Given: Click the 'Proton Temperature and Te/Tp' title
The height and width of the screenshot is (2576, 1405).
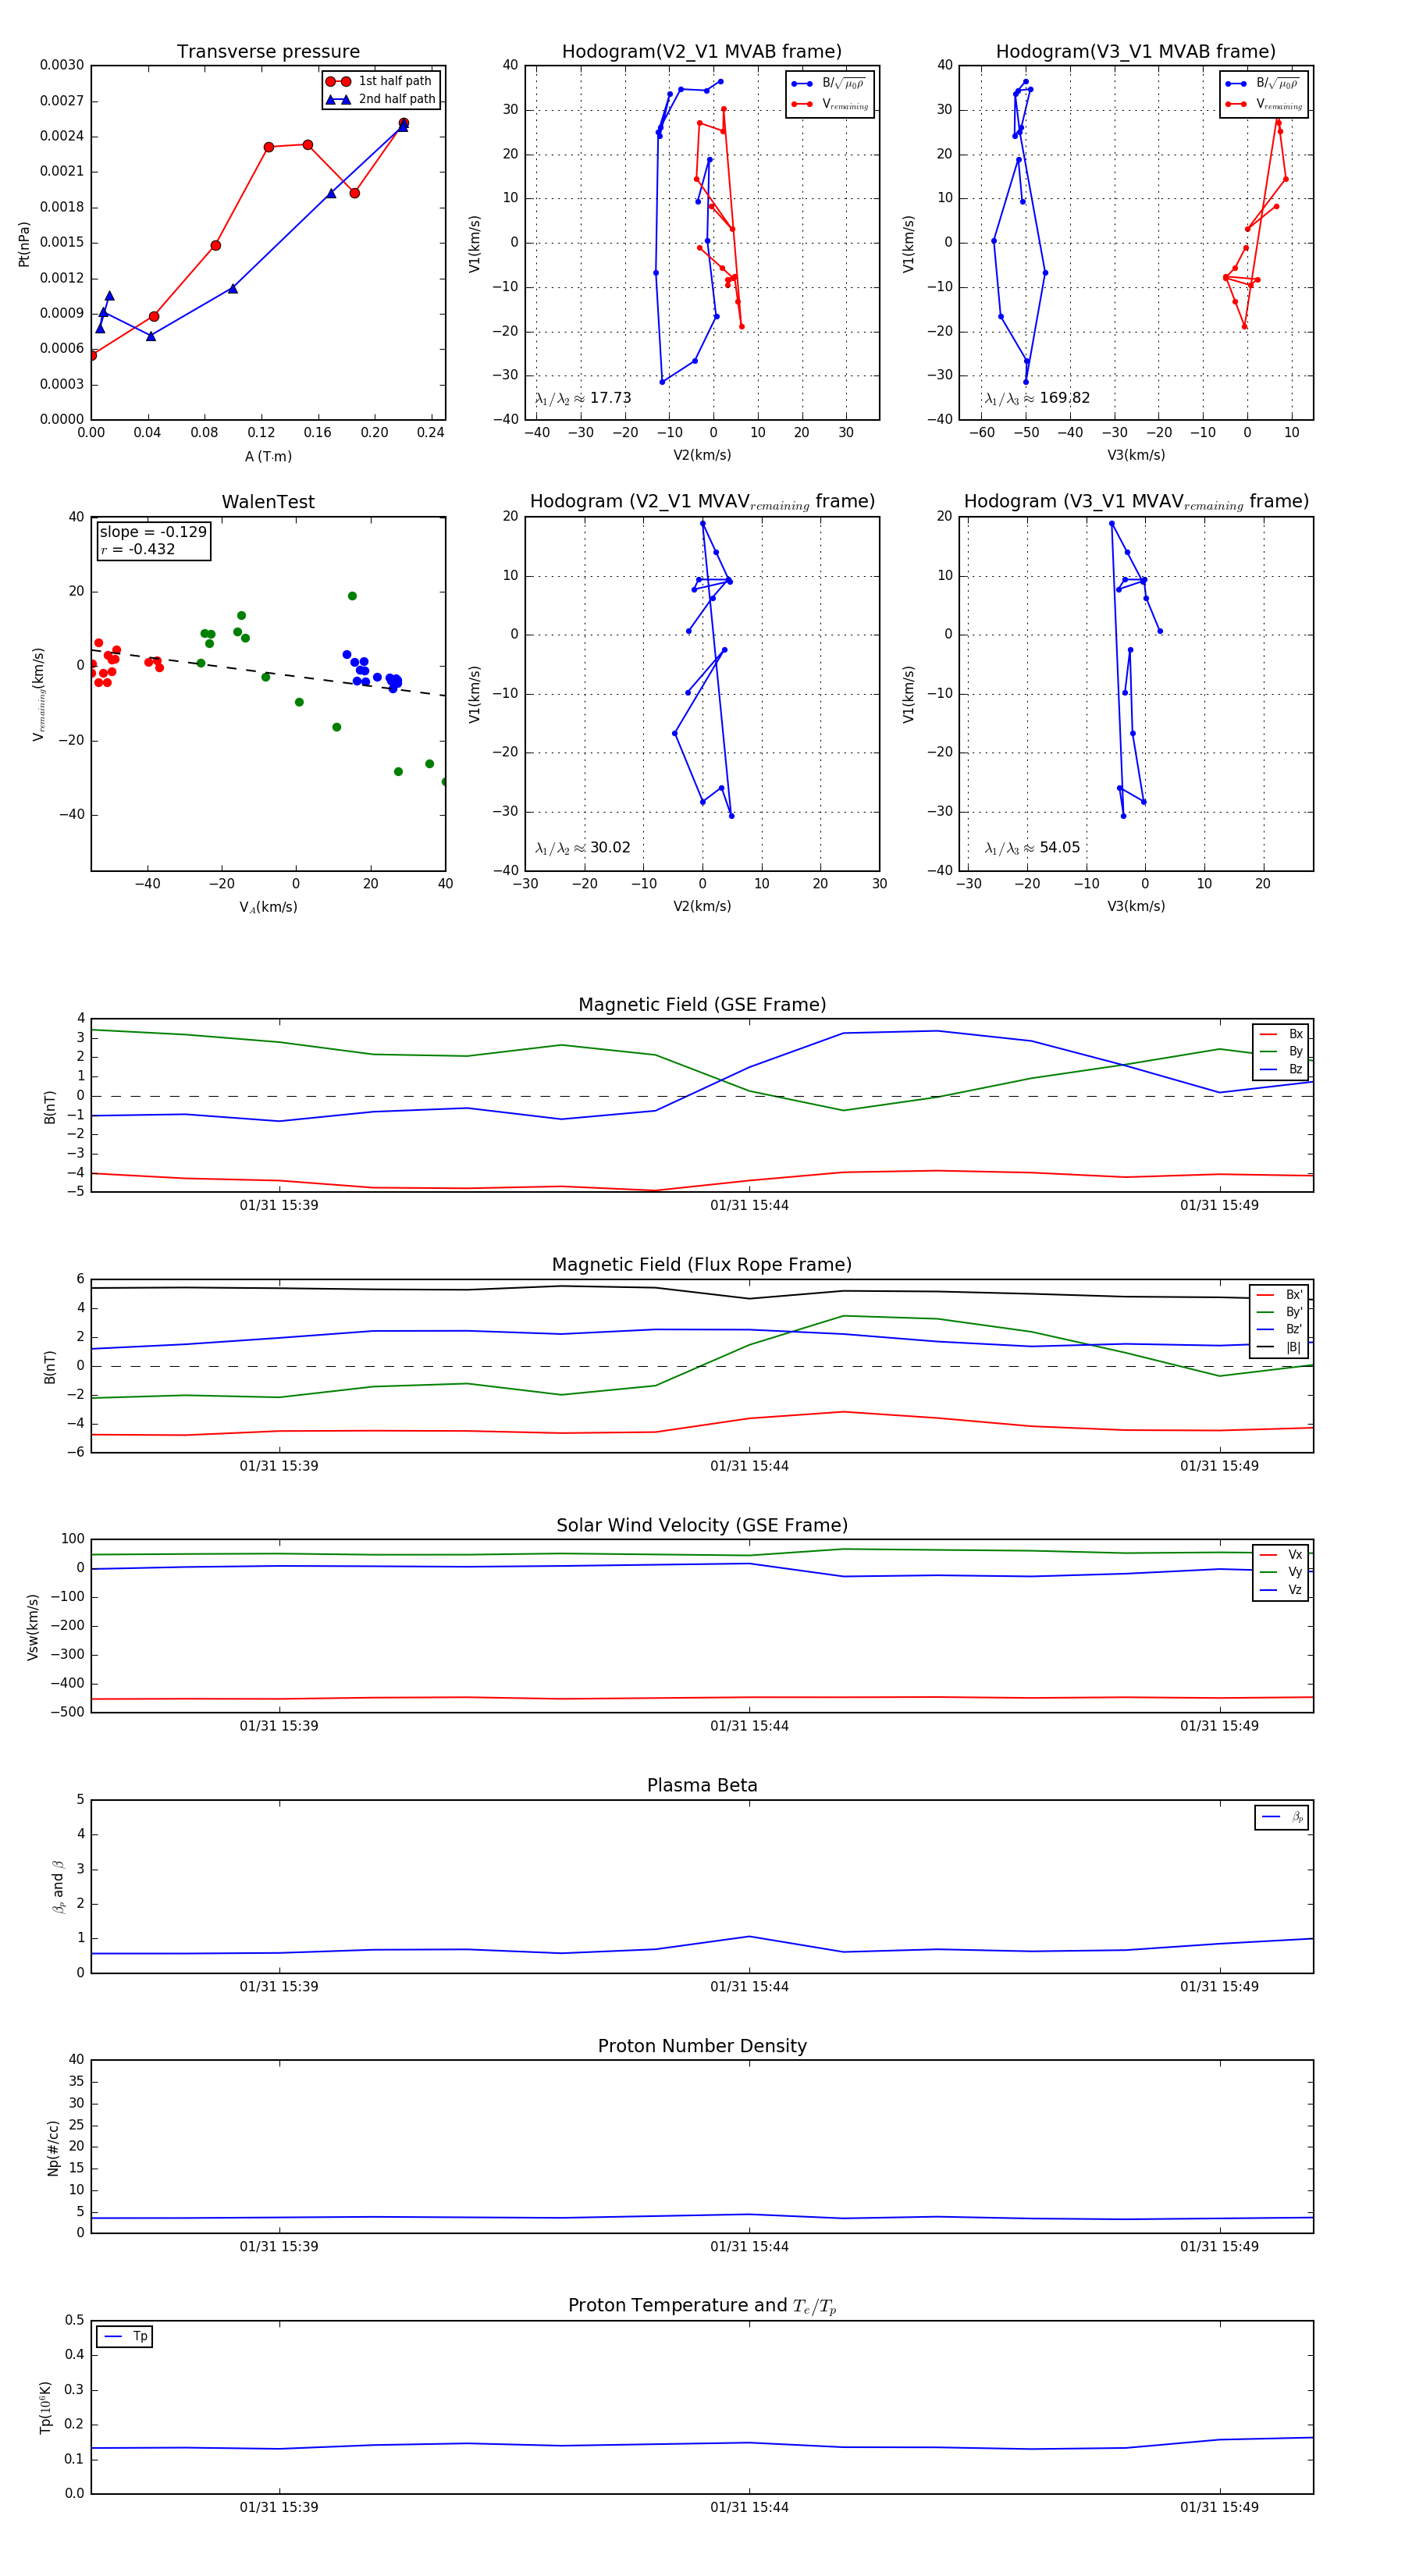Looking at the screenshot, I should (x=702, y=2306).
